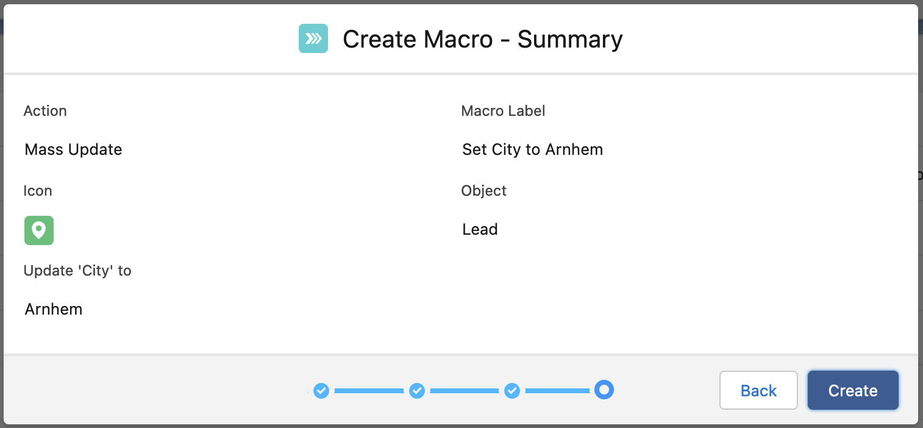The width and height of the screenshot is (923, 428).
Task: Click progress line leading to final step
Action: point(557,390)
